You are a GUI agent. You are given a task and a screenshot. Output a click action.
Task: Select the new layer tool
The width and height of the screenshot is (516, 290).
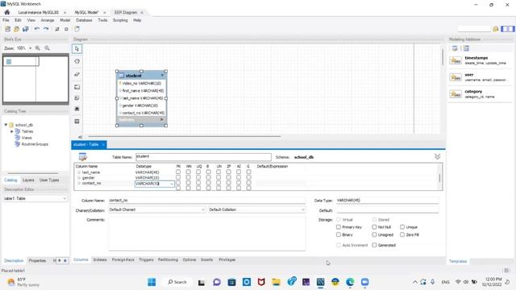(x=77, y=87)
